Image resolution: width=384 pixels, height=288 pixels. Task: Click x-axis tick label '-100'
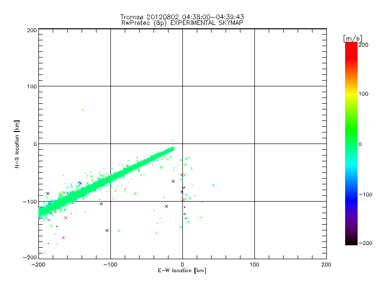coord(110,265)
